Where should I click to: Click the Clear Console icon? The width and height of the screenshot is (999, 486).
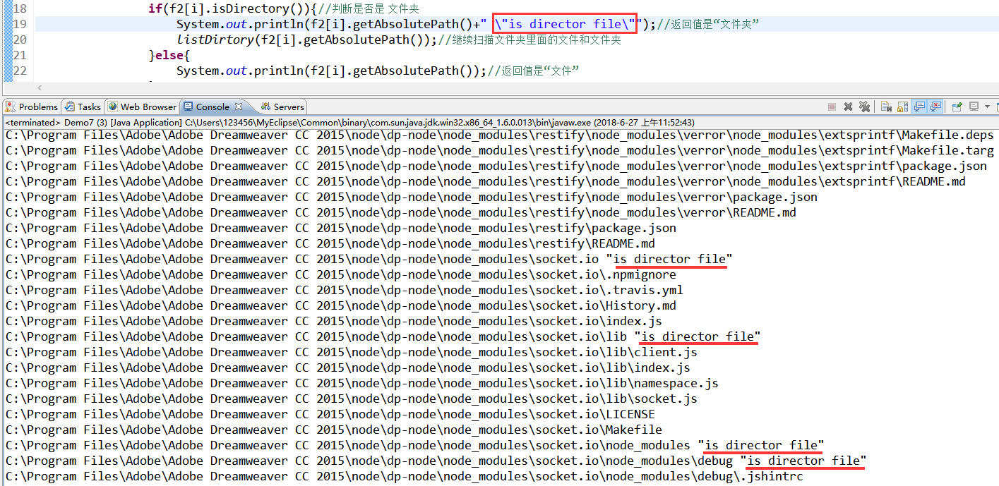click(886, 107)
